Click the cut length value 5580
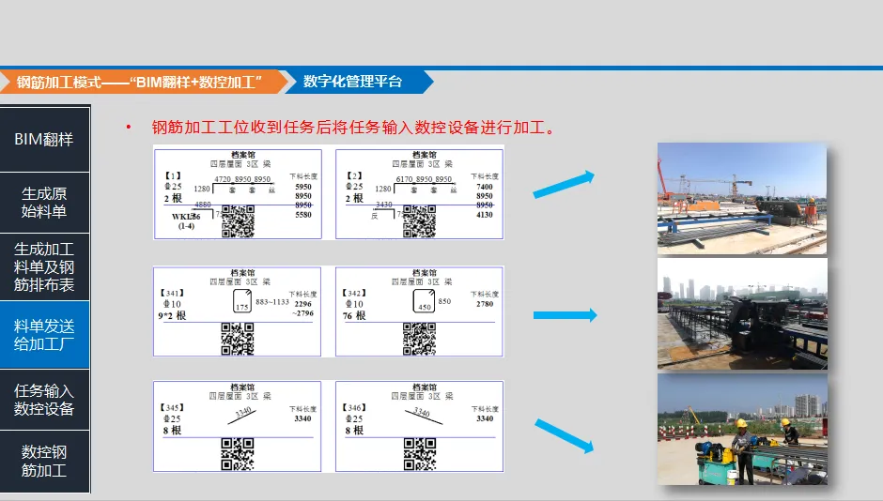The image size is (883, 501). point(303,215)
